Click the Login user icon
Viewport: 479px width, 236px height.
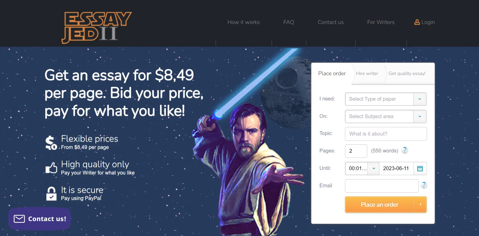417,22
